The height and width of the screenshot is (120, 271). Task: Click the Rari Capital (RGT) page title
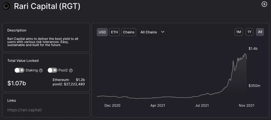pyautogui.click(x=47, y=6)
